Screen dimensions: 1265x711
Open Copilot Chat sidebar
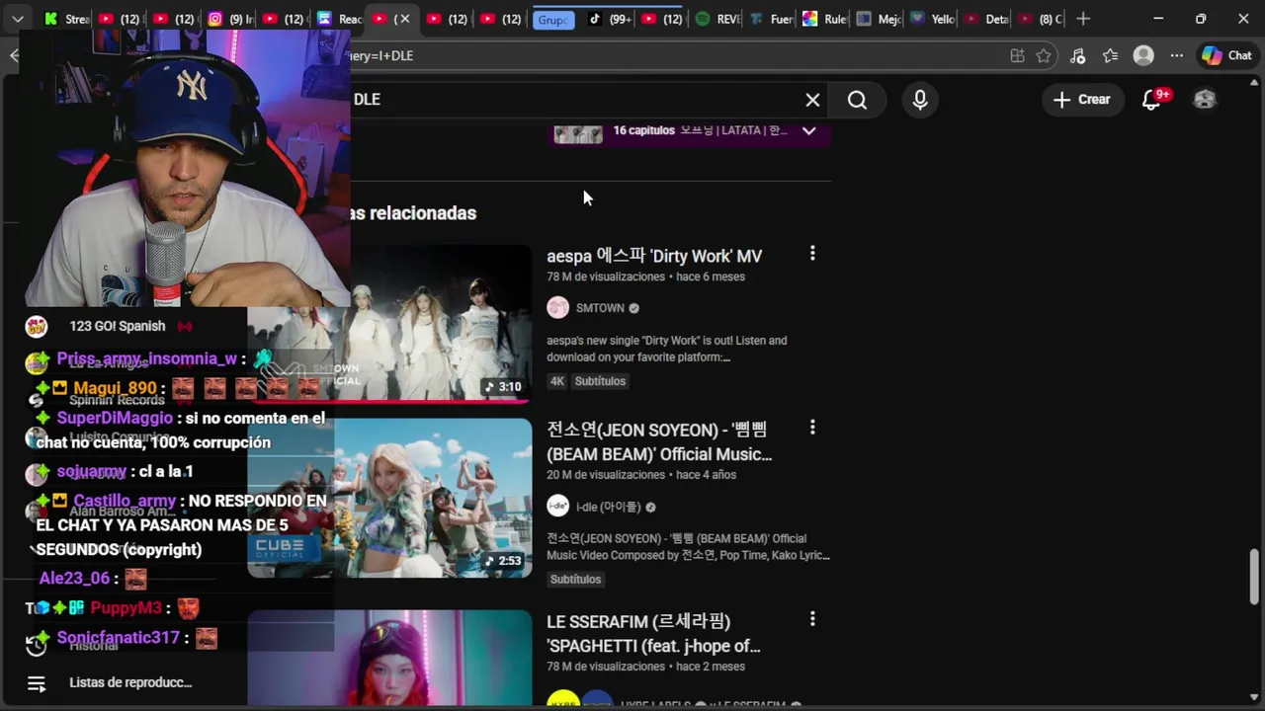coord(1226,56)
